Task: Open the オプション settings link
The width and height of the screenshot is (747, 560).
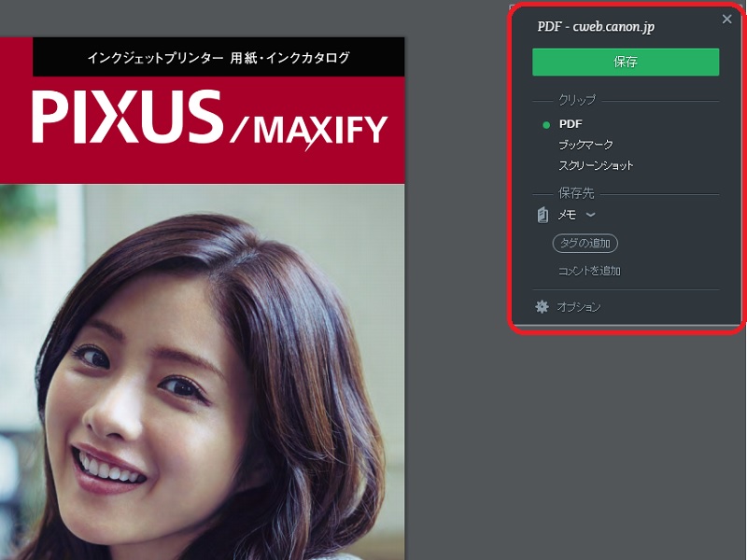Action: tap(579, 306)
